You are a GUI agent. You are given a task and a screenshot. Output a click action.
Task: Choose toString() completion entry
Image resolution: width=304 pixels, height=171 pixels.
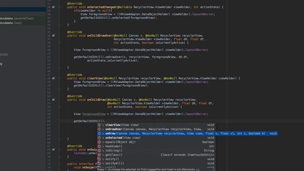pyautogui.click(x=156, y=151)
